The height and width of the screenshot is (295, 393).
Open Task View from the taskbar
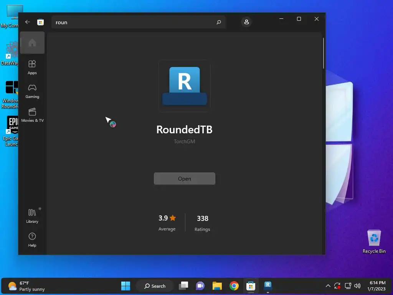click(183, 286)
